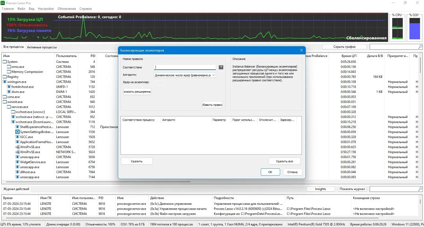424x227 pixels.
Task: Click the svchost.exe [wscsvc] process icon
Action: coord(13,112)
